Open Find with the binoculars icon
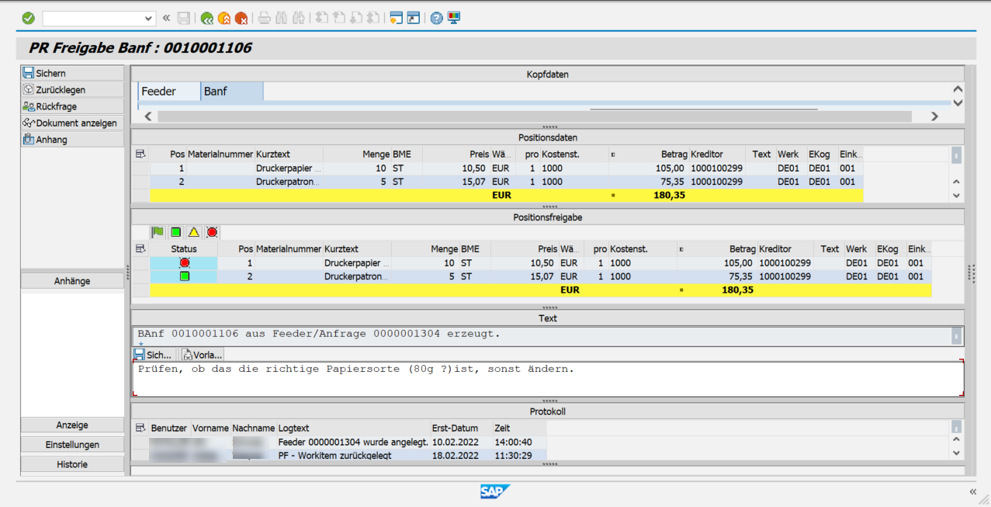The width and height of the screenshot is (991, 507). (x=282, y=16)
